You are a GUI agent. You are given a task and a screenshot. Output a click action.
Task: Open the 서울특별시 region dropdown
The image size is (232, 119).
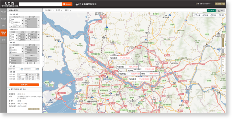pyautogui.click(x=49, y=10)
